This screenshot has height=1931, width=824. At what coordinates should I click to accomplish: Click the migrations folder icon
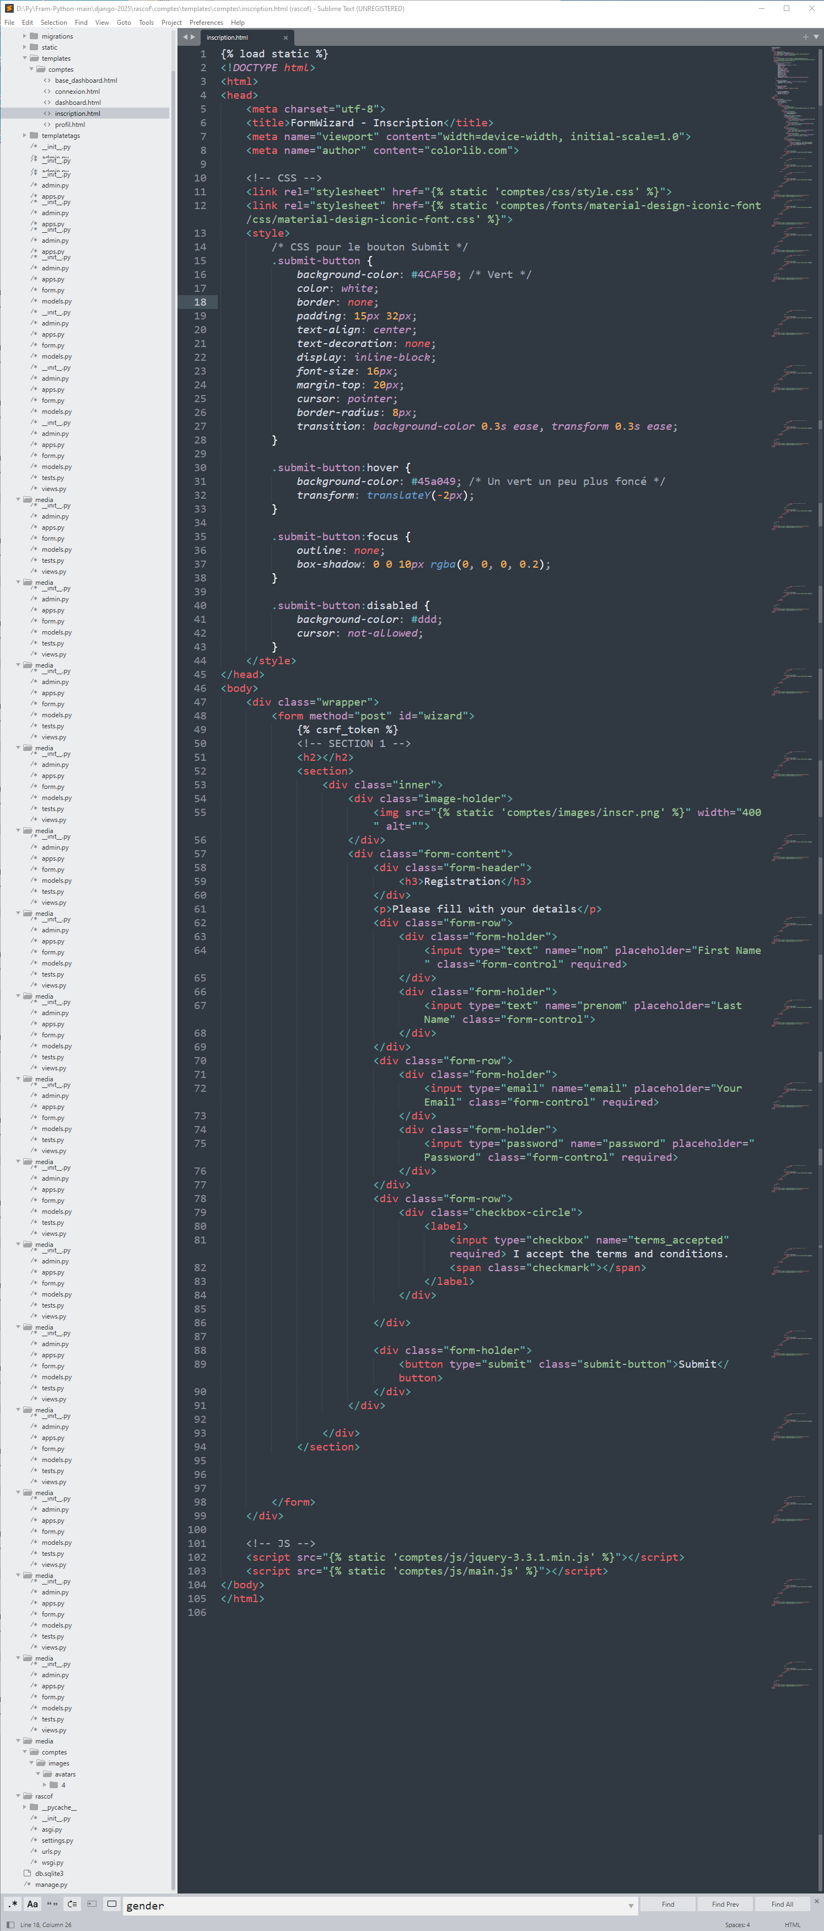click(x=34, y=36)
